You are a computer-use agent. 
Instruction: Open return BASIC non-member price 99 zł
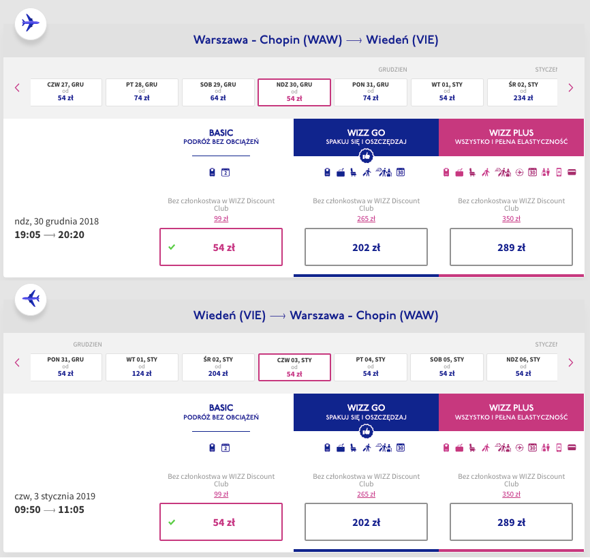221,494
